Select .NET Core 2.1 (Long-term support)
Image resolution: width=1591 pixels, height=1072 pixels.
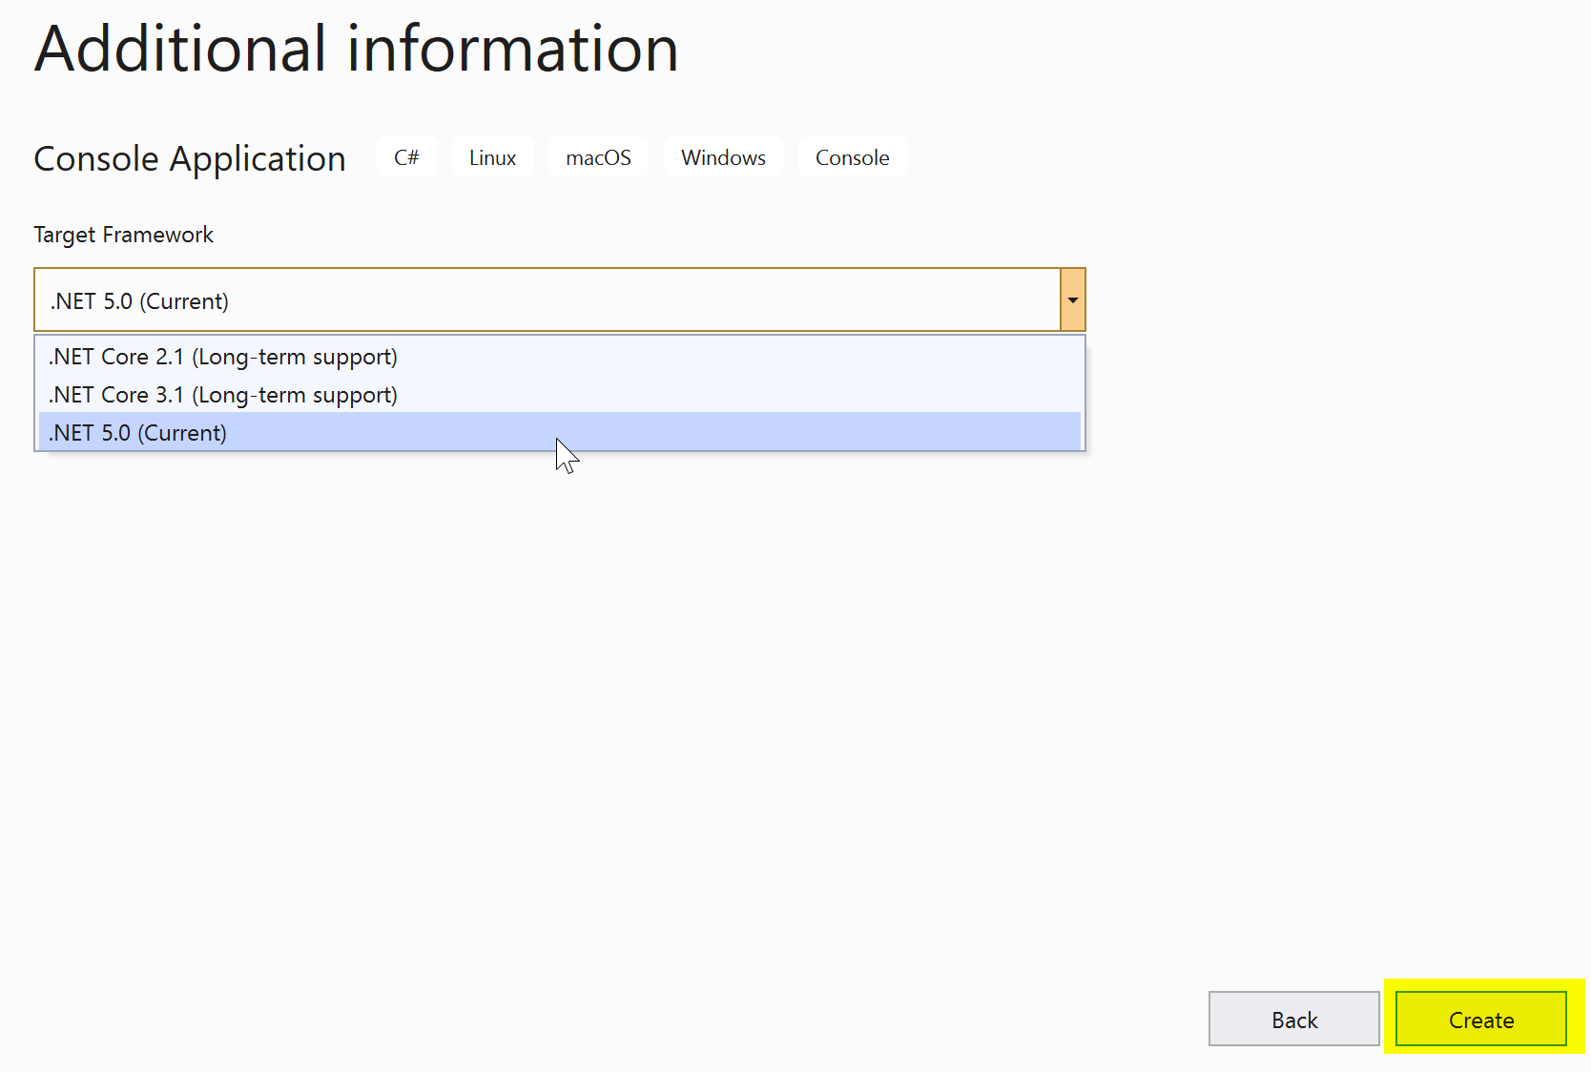(560, 356)
